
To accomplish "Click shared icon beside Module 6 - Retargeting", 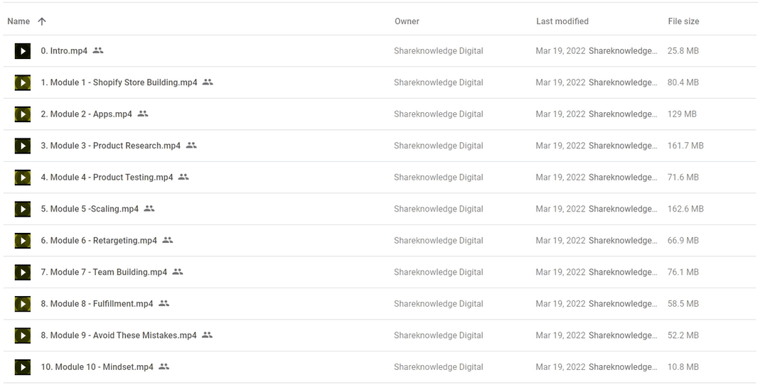I will pyautogui.click(x=167, y=240).
